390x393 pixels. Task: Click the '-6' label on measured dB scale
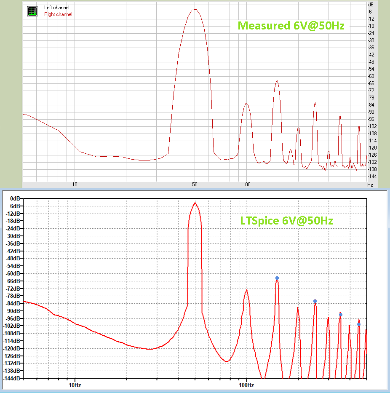pos(370,12)
